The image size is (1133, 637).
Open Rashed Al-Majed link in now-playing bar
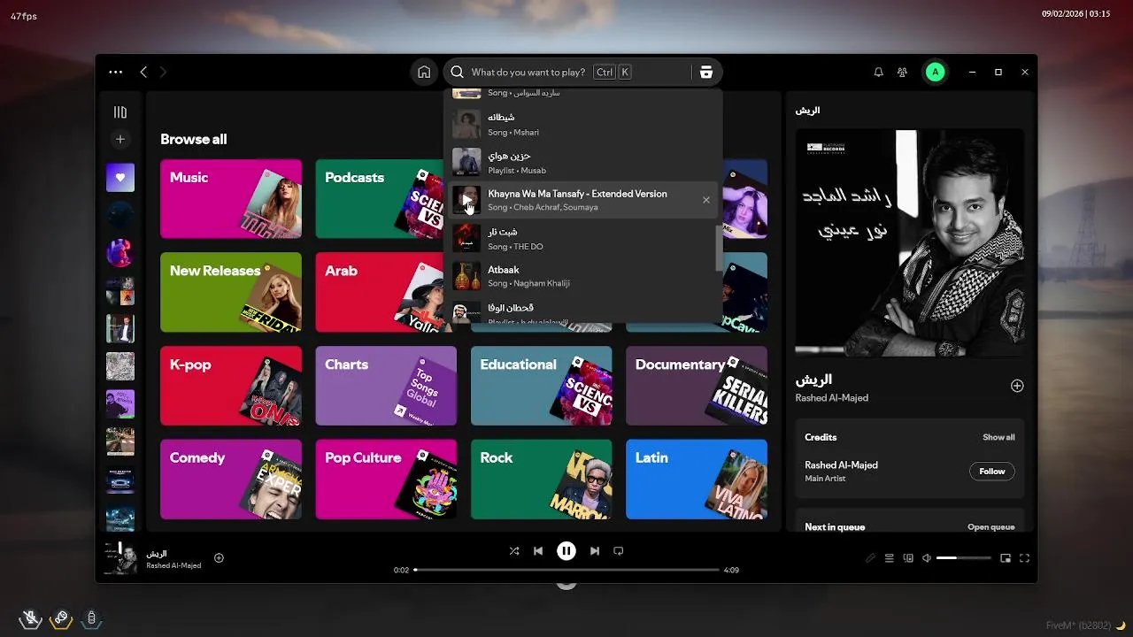point(173,565)
